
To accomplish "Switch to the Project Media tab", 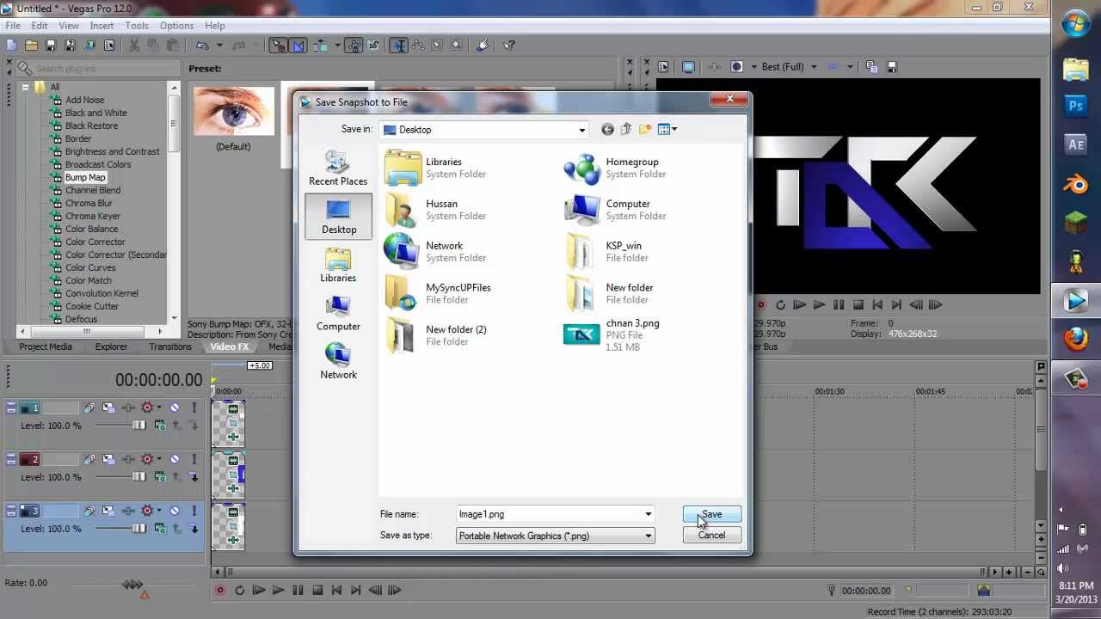I will [46, 346].
